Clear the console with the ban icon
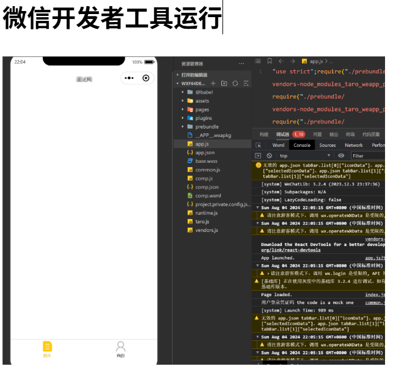The image size is (393, 369). [269, 156]
